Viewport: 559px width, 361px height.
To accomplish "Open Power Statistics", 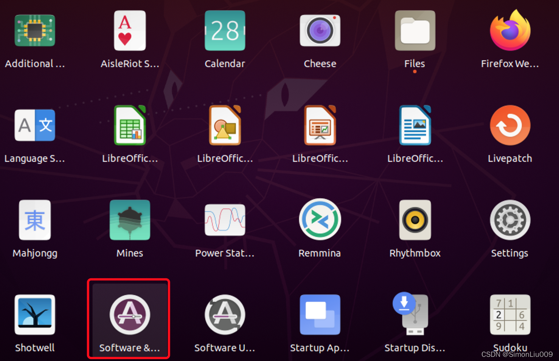I will click(225, 220).
